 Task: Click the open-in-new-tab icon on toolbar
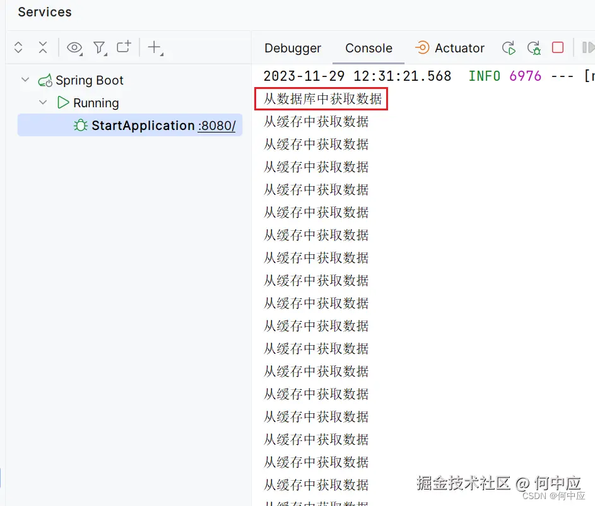[x=123, y=46]
